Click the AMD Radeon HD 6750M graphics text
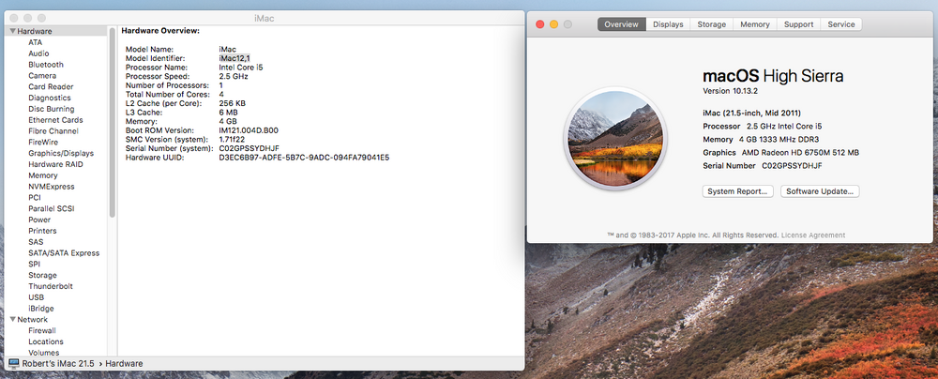The width and height of the screenshot is (938, 379). (x=800, y=153)
